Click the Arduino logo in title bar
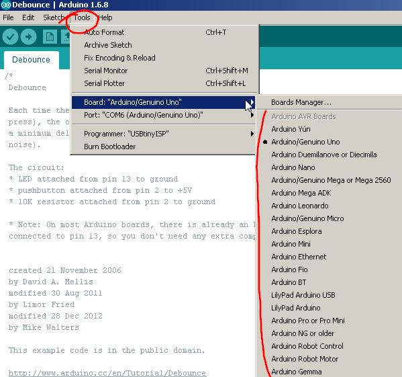This screenshot has height=377, width=402. click(6, 5)
